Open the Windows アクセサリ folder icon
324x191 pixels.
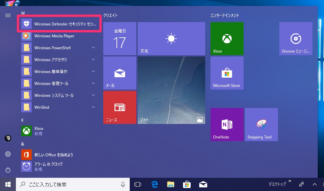(26, 59)
